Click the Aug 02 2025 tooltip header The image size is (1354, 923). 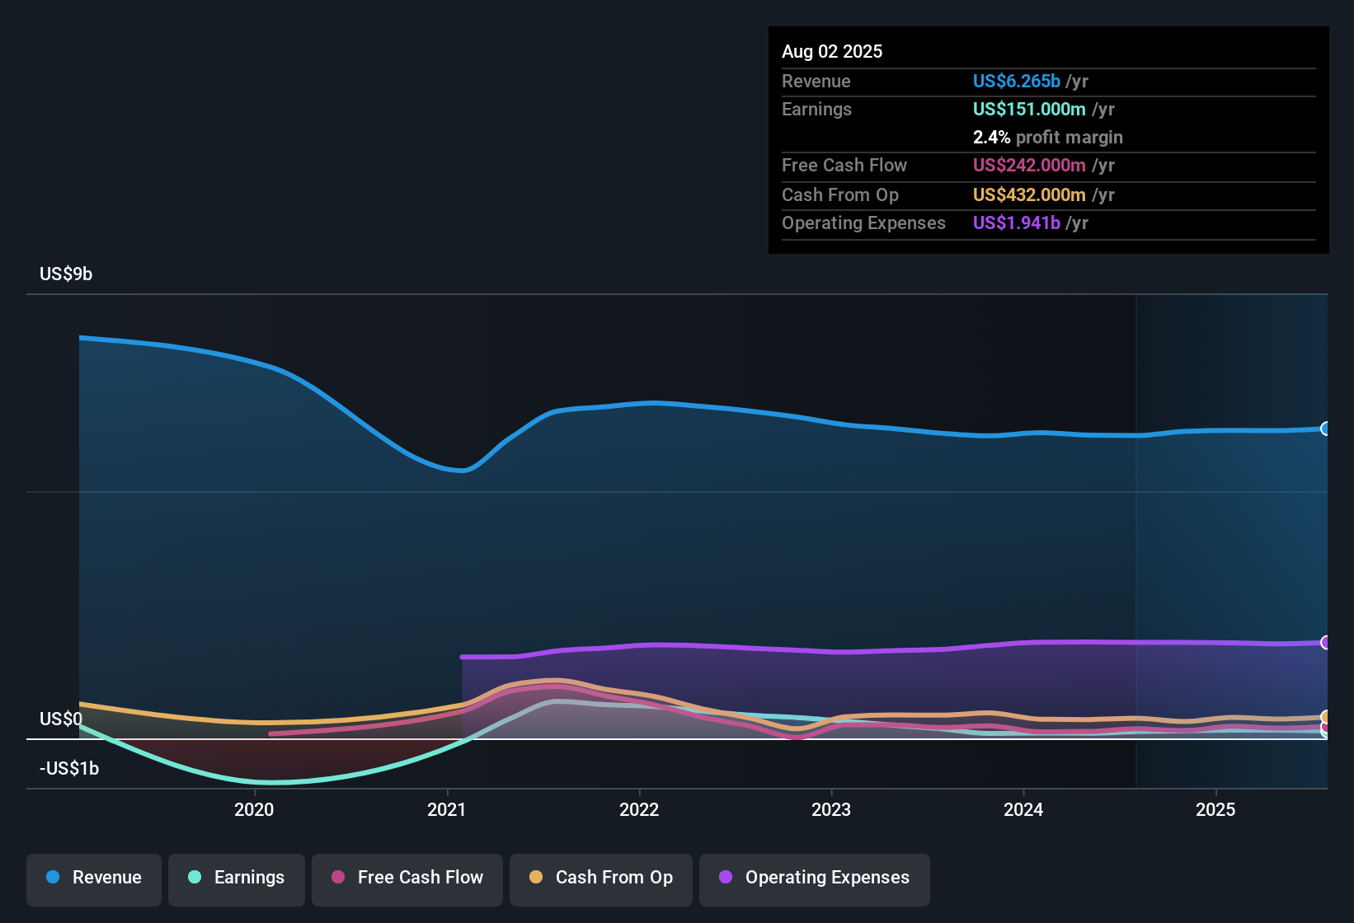[832, 51]
